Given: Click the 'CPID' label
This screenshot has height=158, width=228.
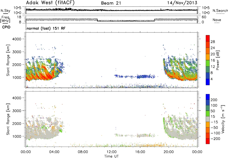Looking at the screenshot, I should pos(6,27).
